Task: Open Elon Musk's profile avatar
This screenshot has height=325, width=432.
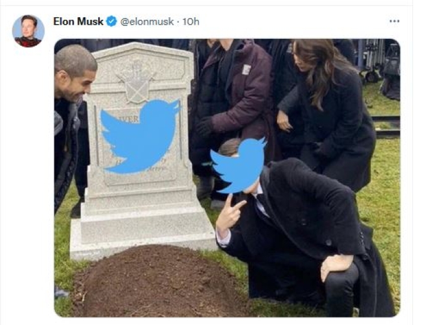Action: 28,31
